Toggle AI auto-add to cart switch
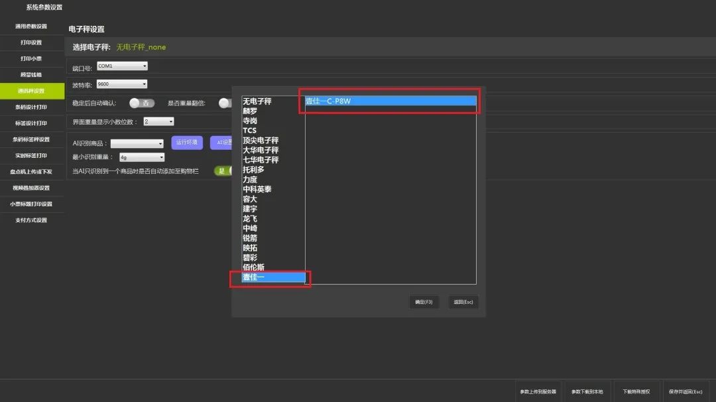The height and width of the screenshot is (402, 716). tap(222, 171)
